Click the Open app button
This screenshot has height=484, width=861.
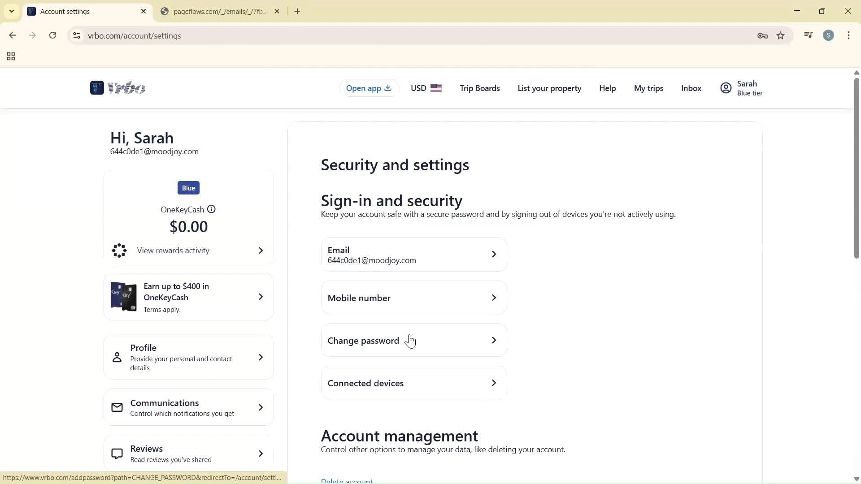[368, 88]
